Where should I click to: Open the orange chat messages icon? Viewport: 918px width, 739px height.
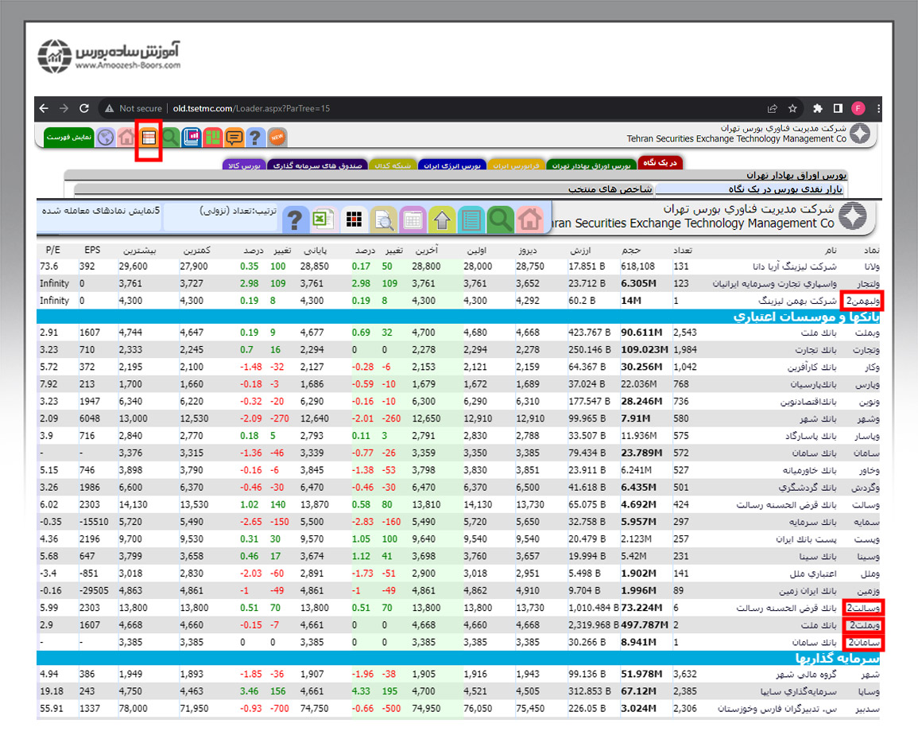tap(234, 138)
